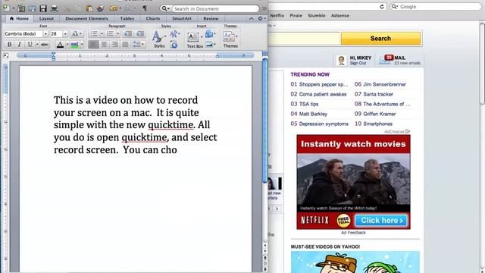Open the templates gallery icon in Word toolbar
The width and height of the screenshot is (485, 273).
pos(21,8)
